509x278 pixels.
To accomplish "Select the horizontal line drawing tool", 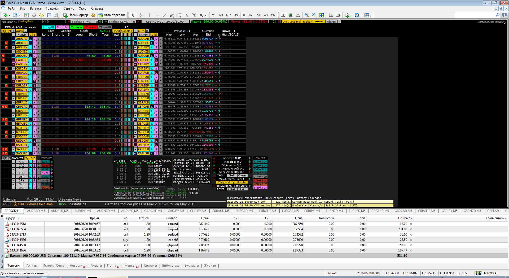I will (x=157, y=15).
